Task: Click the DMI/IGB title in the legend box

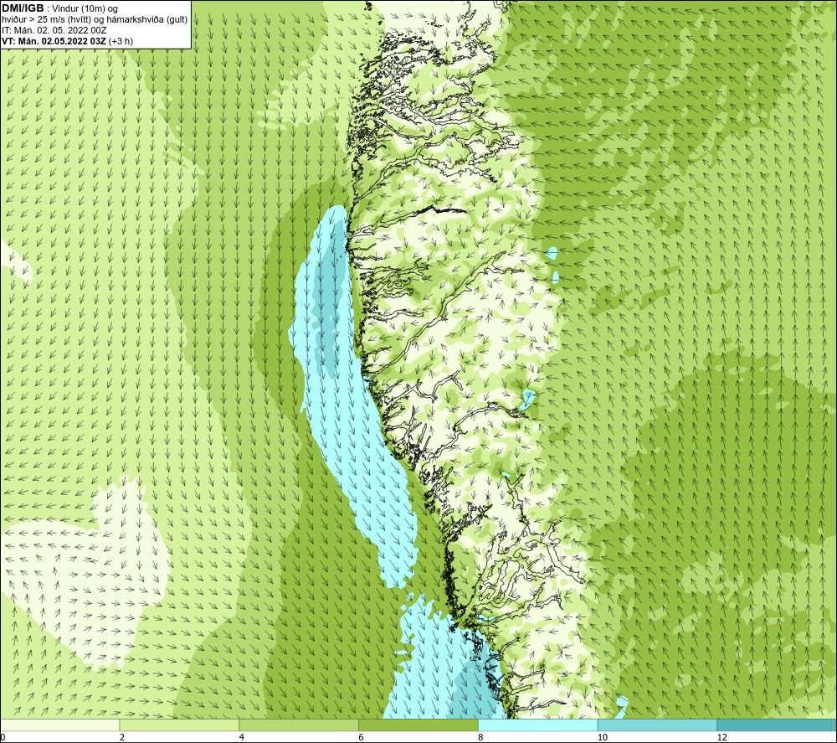Action: [23, 8]
